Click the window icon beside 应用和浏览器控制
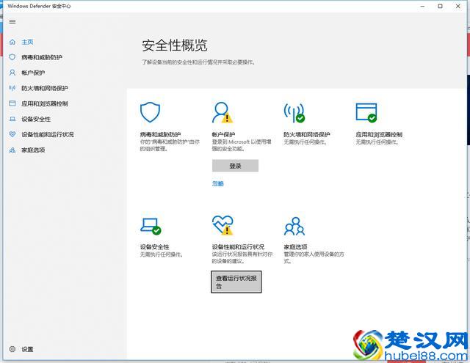Screen dimensions: 470x363 12,103
